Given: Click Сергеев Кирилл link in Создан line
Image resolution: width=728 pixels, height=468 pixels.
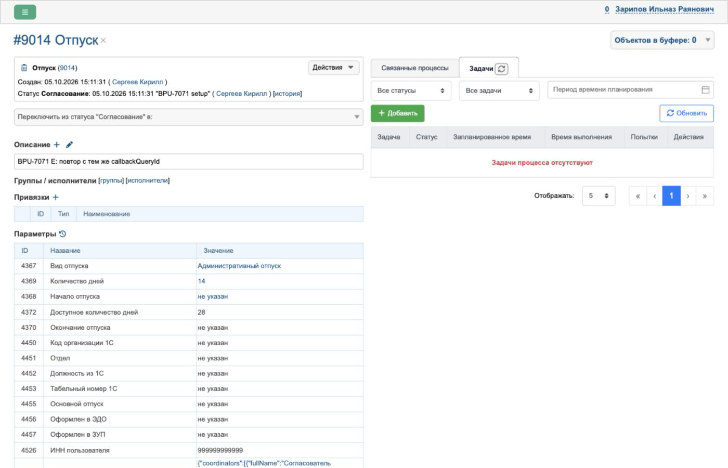Looking at the screenshot, I should tap(137, 82).
